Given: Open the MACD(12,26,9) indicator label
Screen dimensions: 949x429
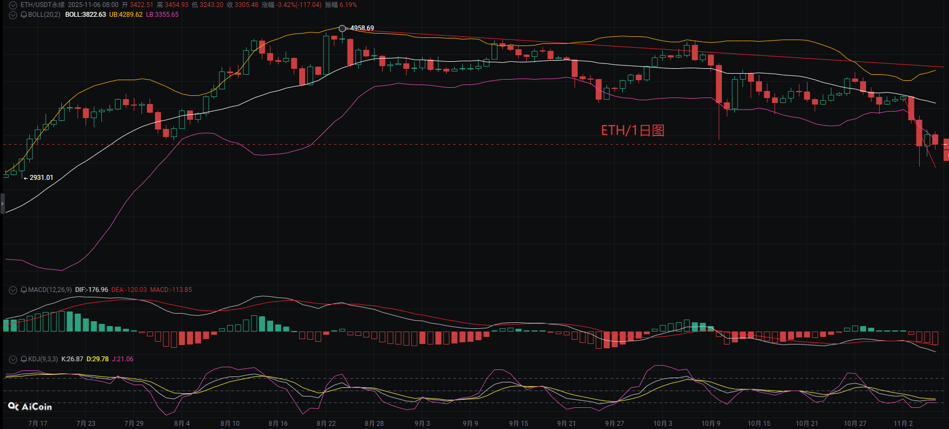Looking at the screenshot, I should pyautogui.click(x=50, y=290).
